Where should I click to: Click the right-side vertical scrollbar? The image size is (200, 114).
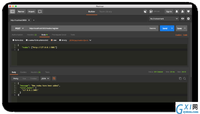click(x=191, y=50)
